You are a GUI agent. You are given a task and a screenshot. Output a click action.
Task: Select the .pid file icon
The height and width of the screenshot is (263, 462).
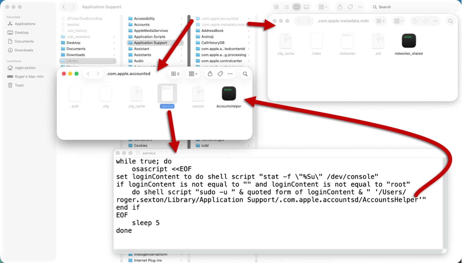click(378, 41)
